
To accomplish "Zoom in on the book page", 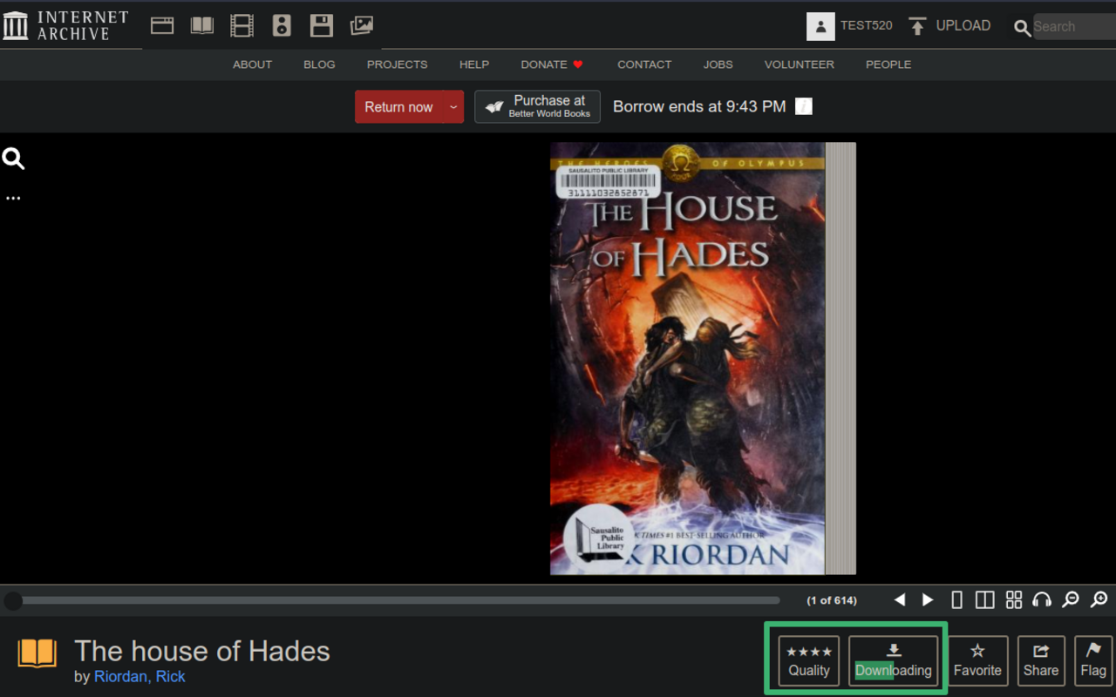I will point(1099,599).
